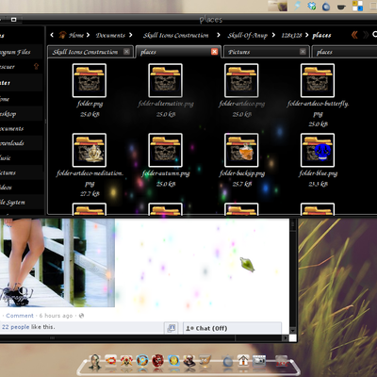Image resolution: width=377 pixels, height=377 pixels.
Task: Open the colored squares workspace switcher icon
Action: (357, 6)
